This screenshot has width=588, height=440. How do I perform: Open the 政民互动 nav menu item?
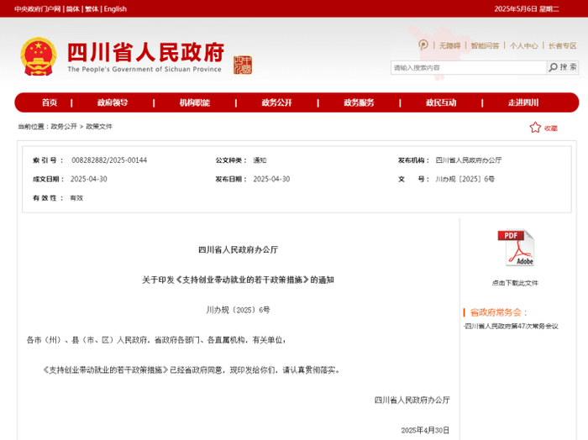click(x=441, y=102)
